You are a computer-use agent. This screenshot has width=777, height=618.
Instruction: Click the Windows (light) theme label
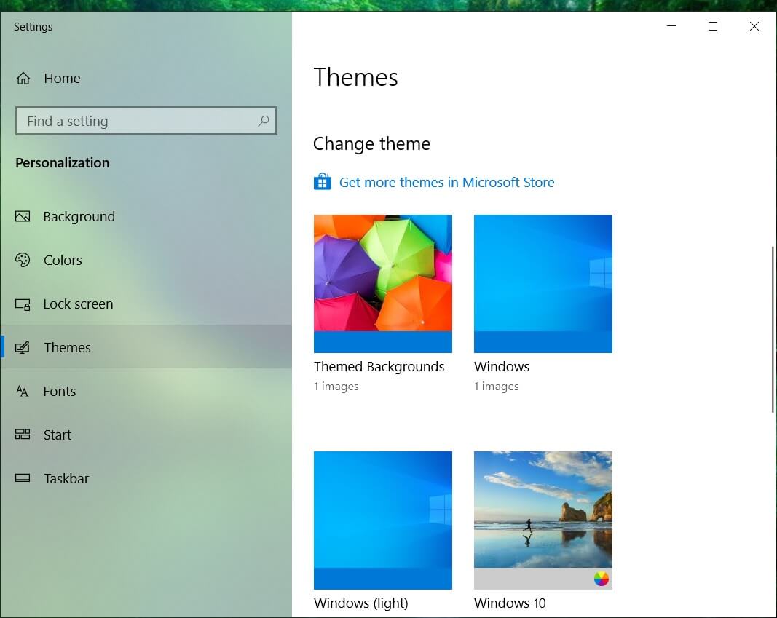pyautogui.click(x=360, y=603)
